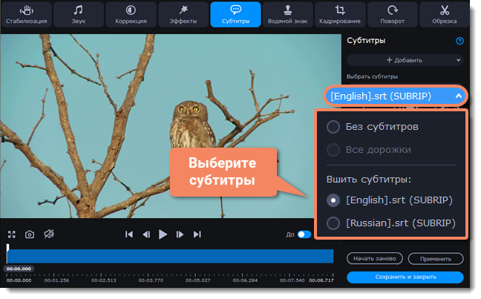The image size is (481, 299).
Task: Mute the preview audio with the speaker icon
Action: 49,234
